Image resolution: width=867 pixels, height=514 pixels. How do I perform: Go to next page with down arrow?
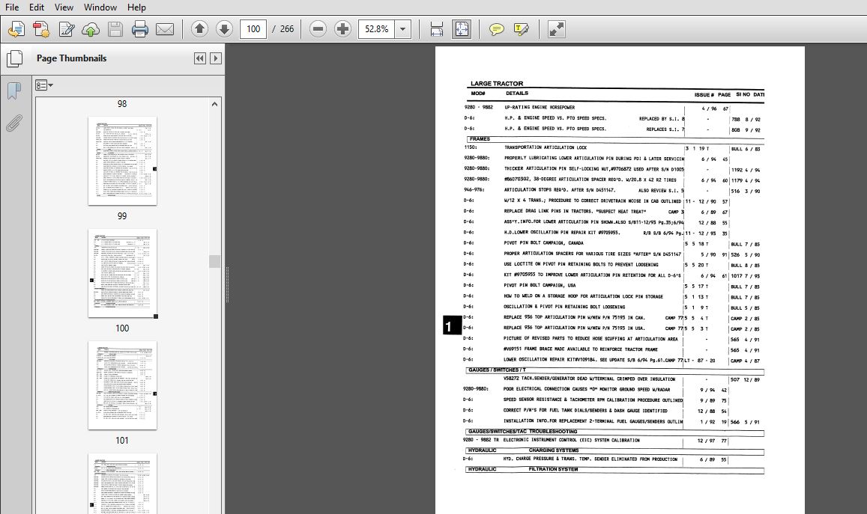pyautogui.click(x=224, y=28)
